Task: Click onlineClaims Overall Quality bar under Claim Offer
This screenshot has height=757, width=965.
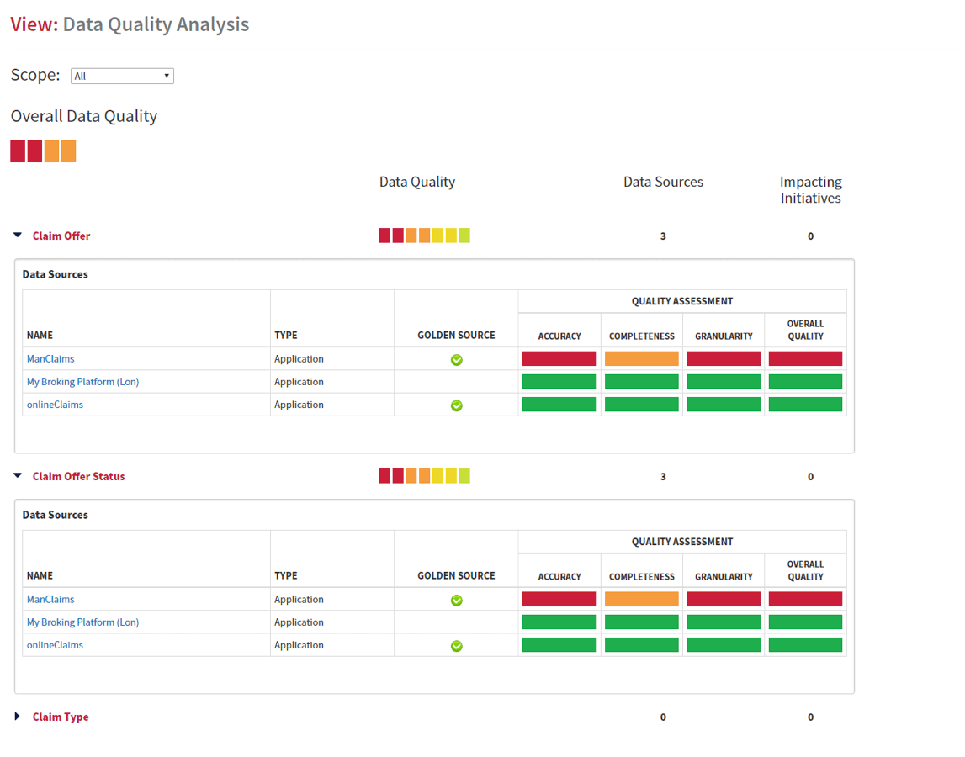Action: pyautogui.click(x=806, y=405)
